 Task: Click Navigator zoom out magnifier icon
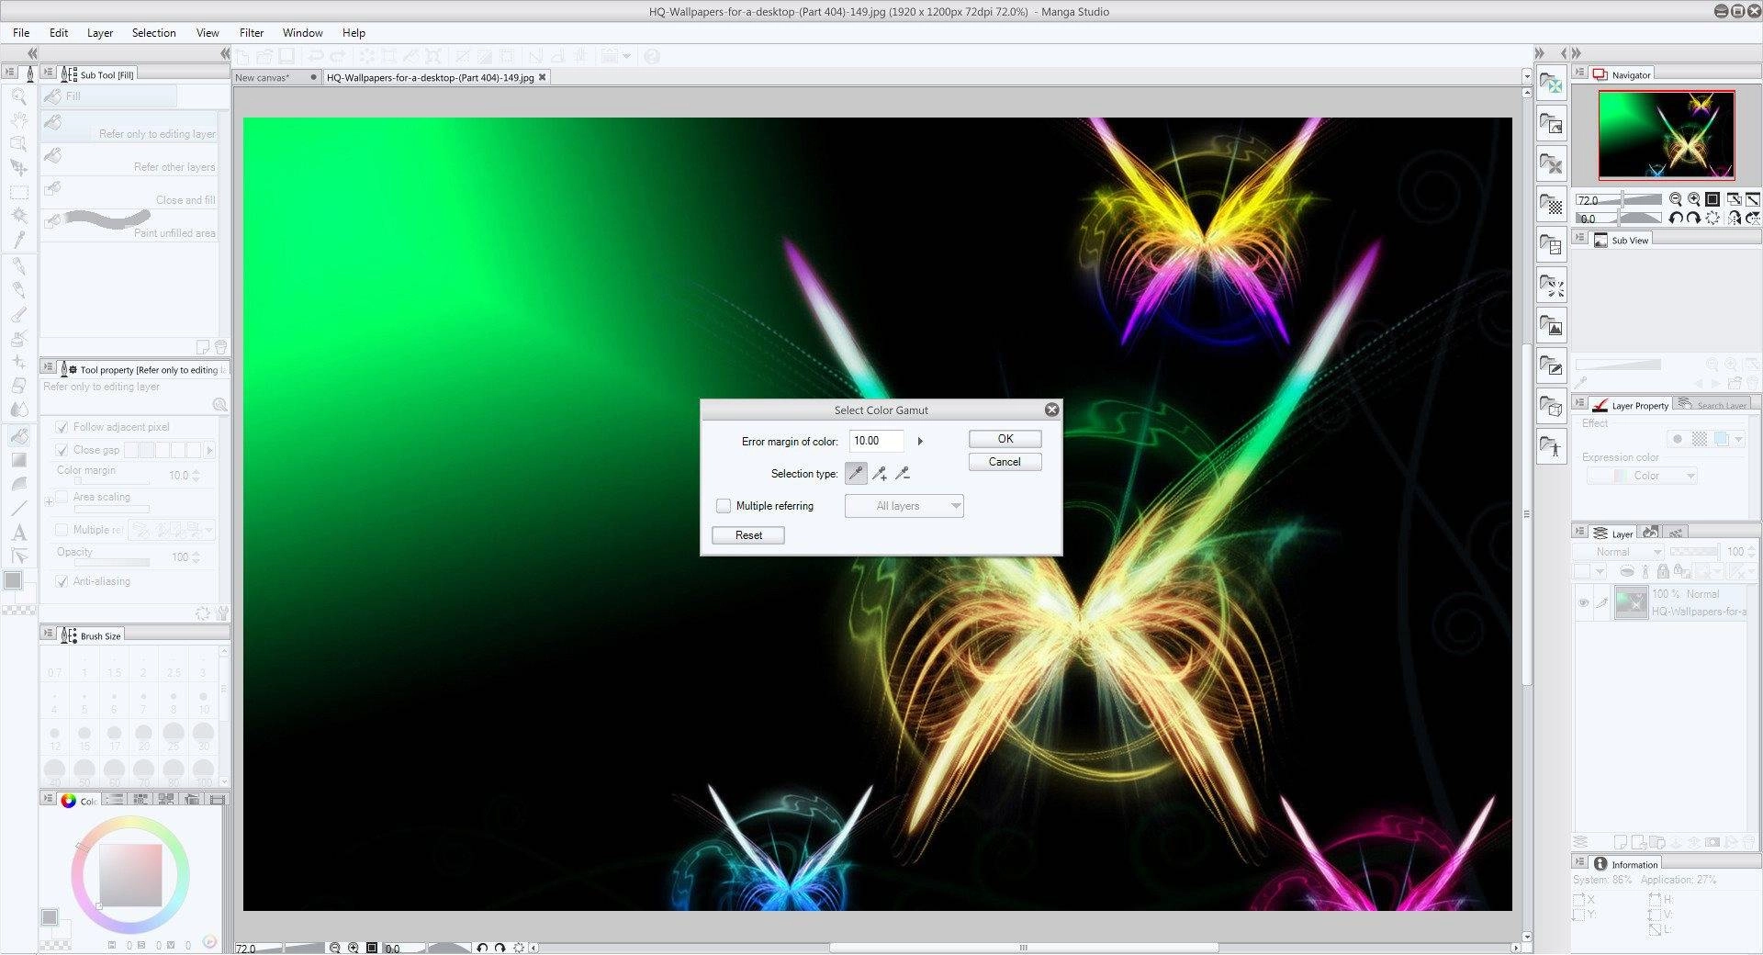pos(1676,199)
